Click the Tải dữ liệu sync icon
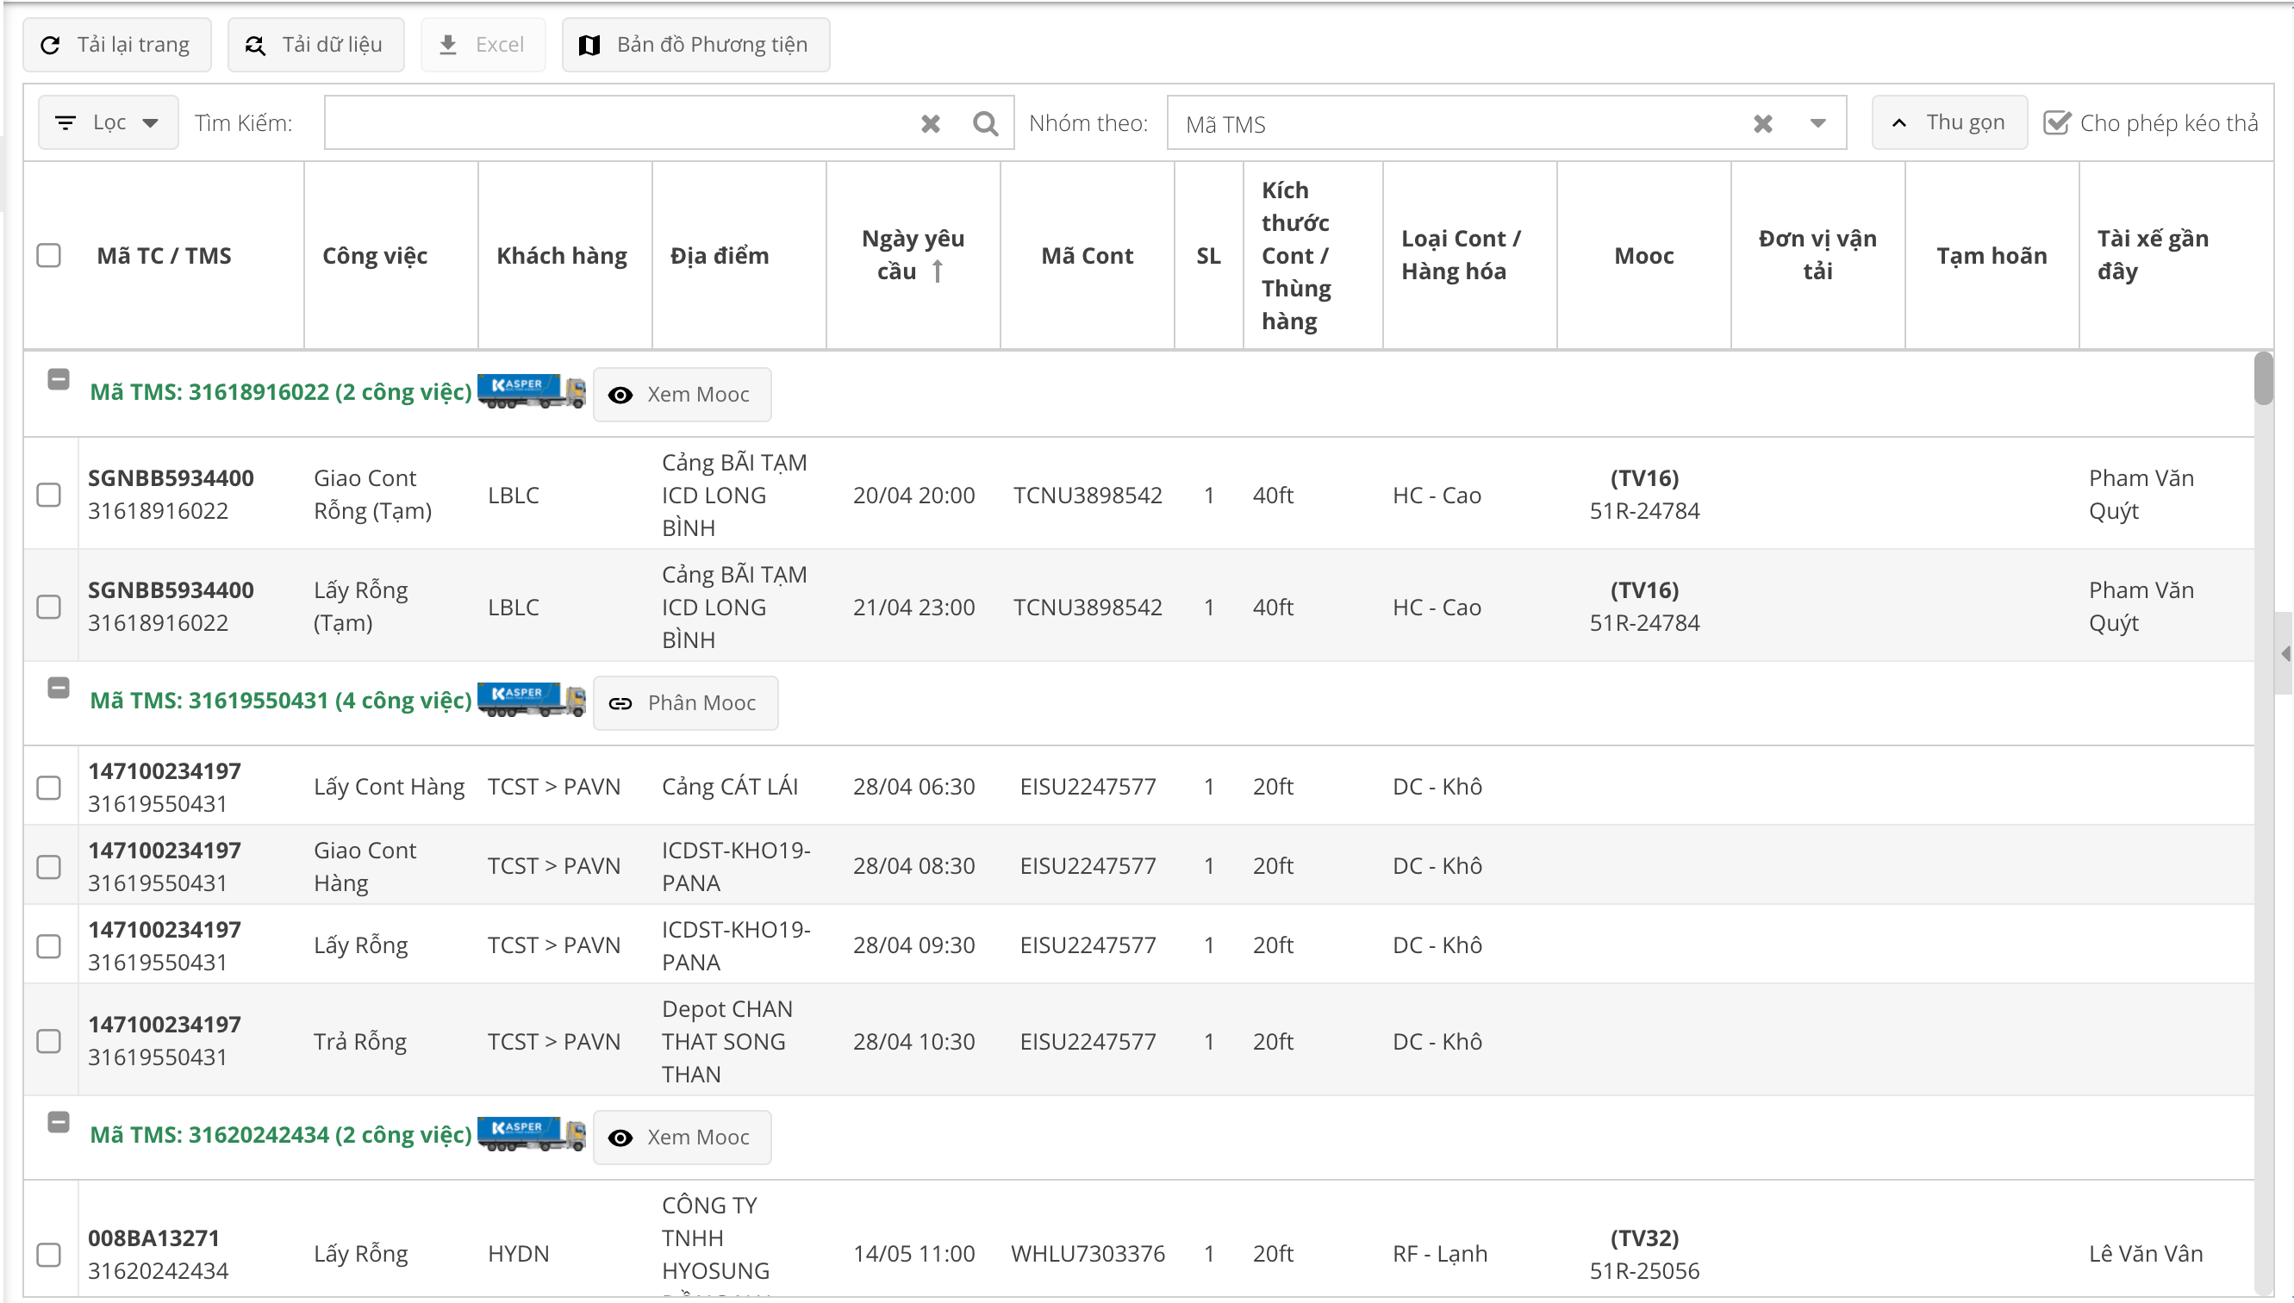 (255, 45)
